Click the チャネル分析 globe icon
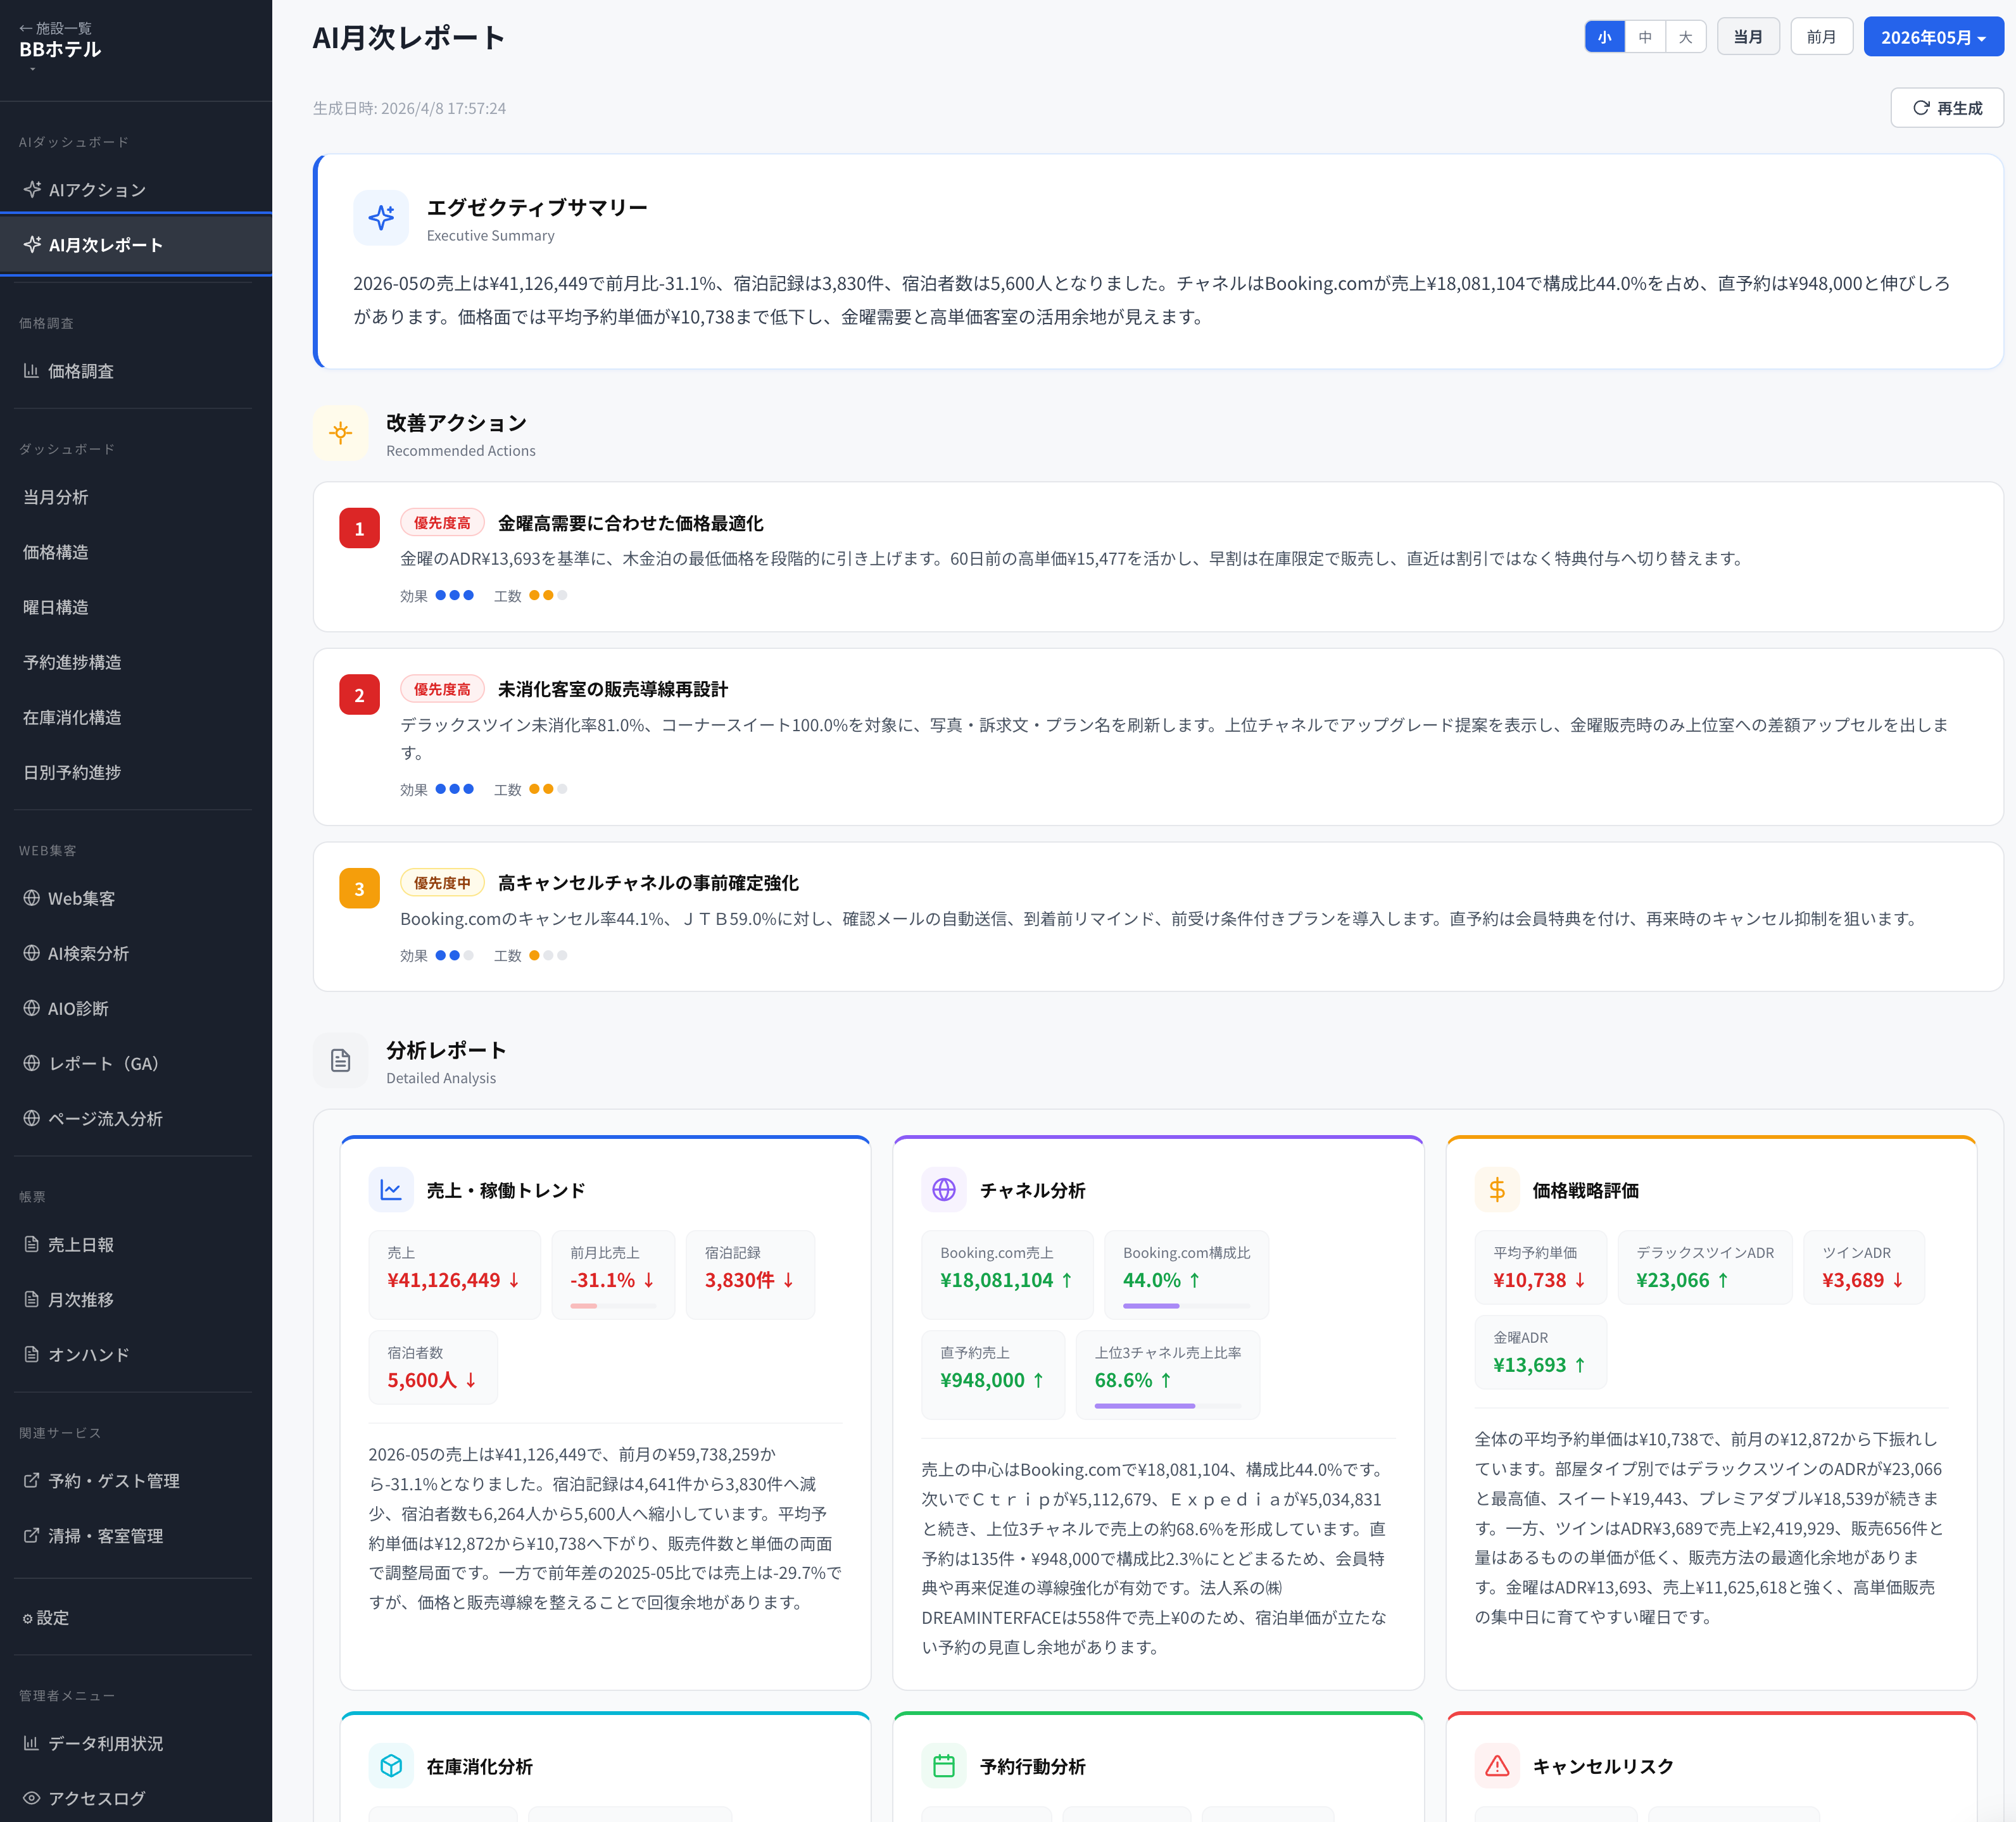The image size is (2016, 1822). (x=944, y=1190)
